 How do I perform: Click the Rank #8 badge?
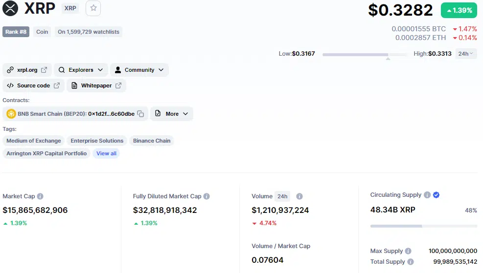[16, 32]
